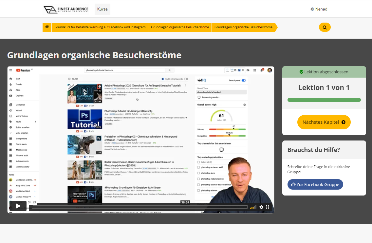
Task: Open YouTube notifications bell in video
Action: click(x=262, y=70)
